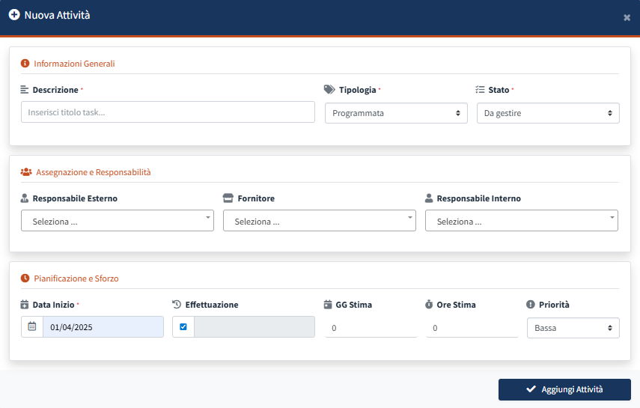Close the Nuova Attività dialog

pos(627,17)
